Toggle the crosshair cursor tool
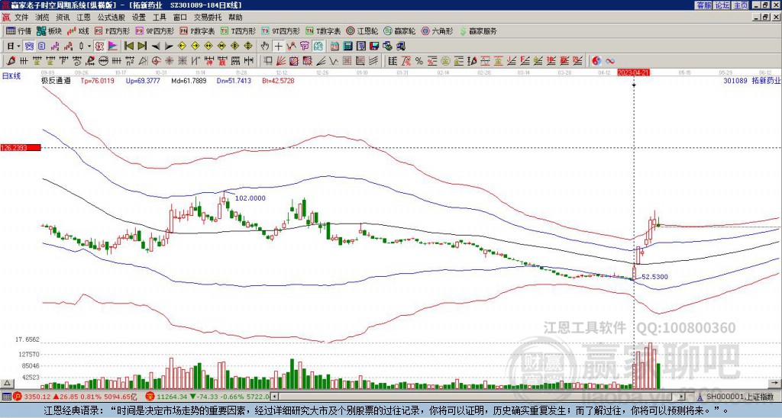The image size is (782, 418). [278, 47]
